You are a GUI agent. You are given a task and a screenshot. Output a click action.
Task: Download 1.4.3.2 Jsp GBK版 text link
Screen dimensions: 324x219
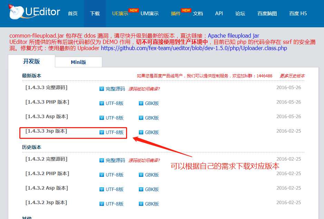click(x=152, y=204)
